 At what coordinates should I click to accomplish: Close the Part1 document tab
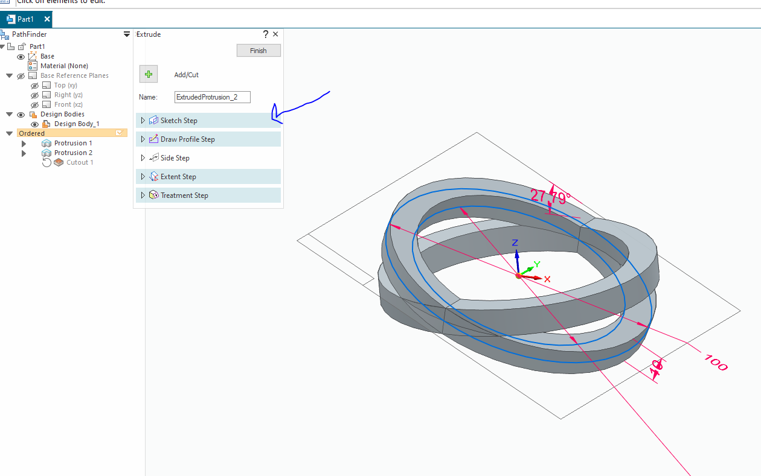47,19
